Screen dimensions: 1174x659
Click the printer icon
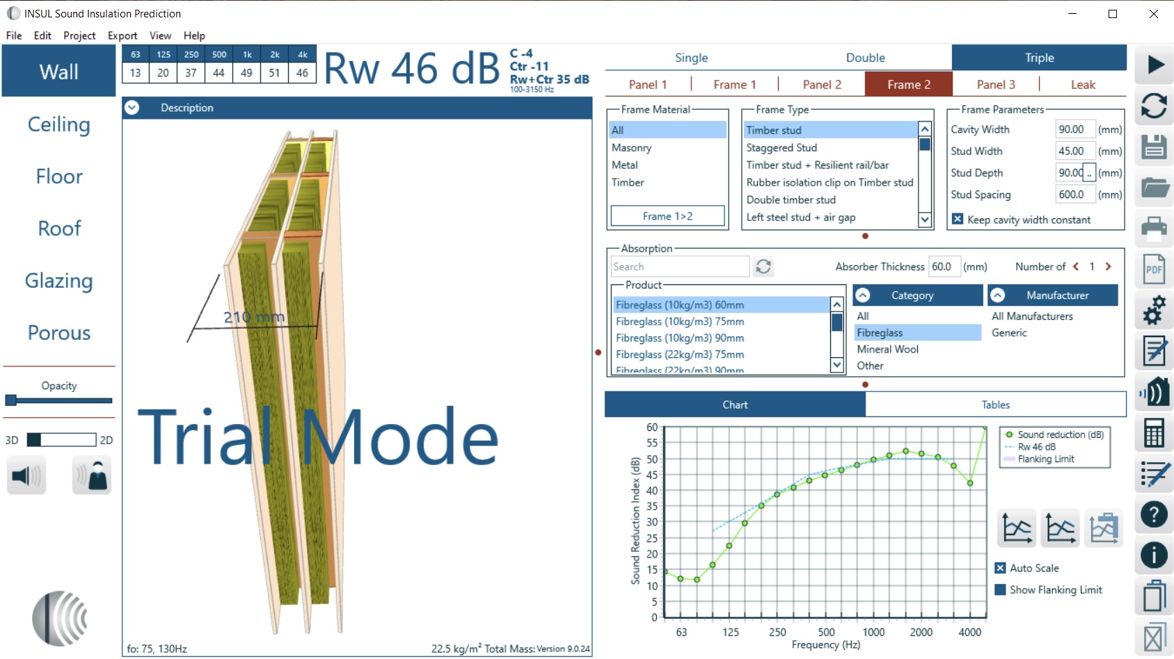(1154, 228)
